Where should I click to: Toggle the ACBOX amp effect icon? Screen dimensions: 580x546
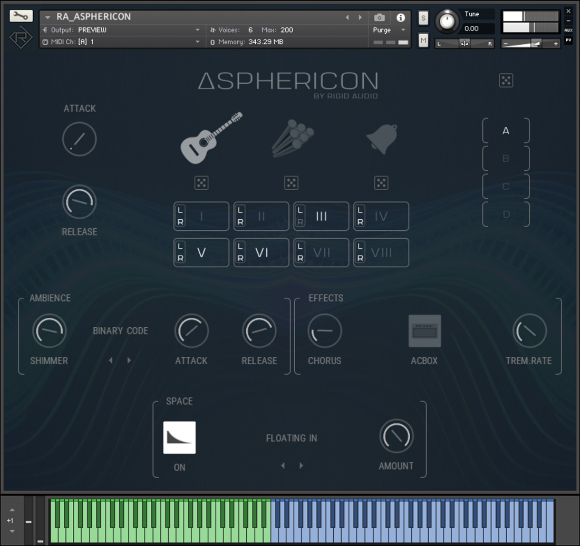(424, 331)
